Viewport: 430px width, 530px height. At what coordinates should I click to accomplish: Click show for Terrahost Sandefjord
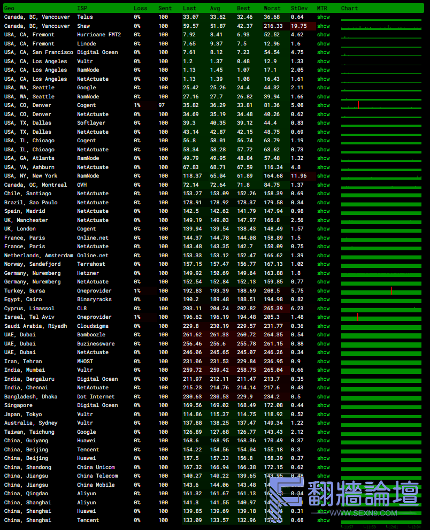pyautogui.click(x=323, y=264)
